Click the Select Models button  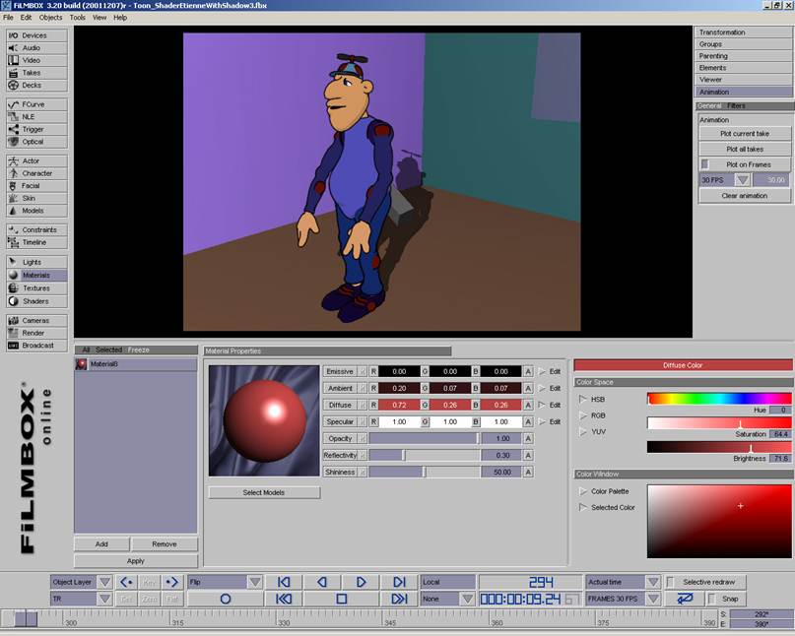(264, 492)
